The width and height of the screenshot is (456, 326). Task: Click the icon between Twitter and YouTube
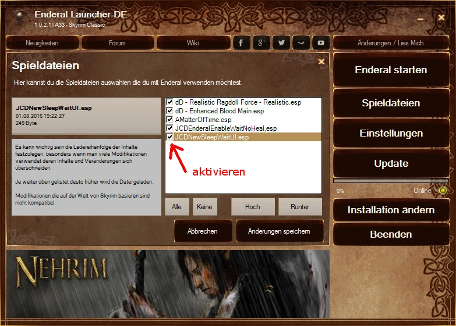[x=301, y=43]
